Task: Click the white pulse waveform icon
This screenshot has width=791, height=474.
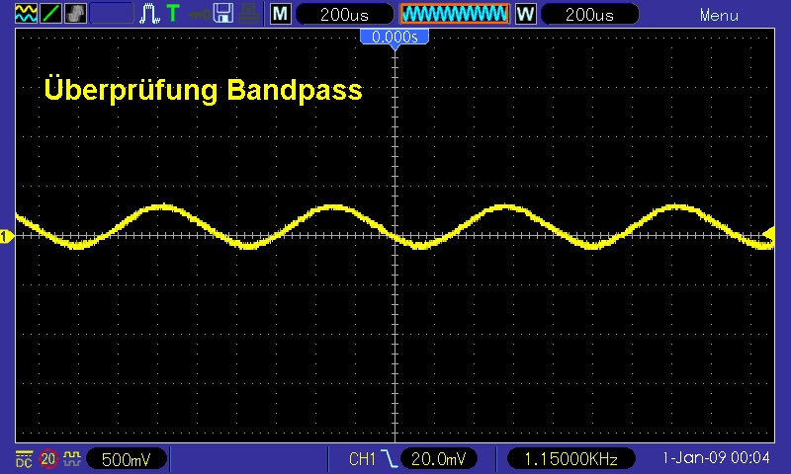Action: [x=149, y=14]
